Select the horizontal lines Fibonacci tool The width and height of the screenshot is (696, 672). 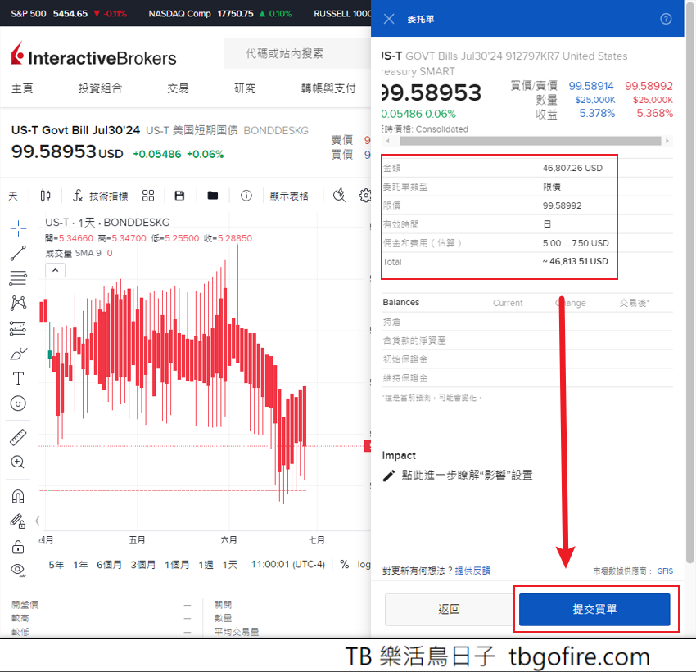coord(18,278)
